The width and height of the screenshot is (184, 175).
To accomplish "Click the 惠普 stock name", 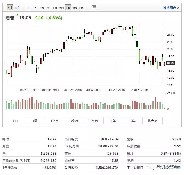I will (x=10, y=18).
